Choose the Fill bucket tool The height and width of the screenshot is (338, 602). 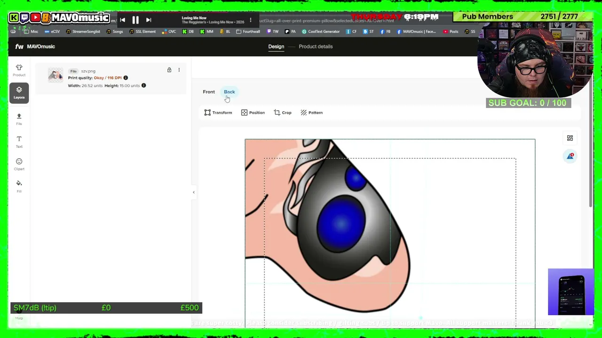(x=19, y=186)
